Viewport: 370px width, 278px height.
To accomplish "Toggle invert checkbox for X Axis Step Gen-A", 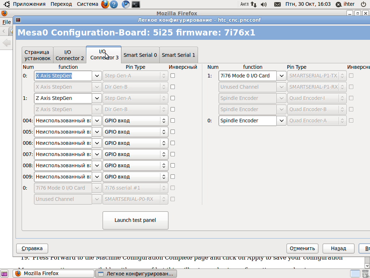I will 173,76.
